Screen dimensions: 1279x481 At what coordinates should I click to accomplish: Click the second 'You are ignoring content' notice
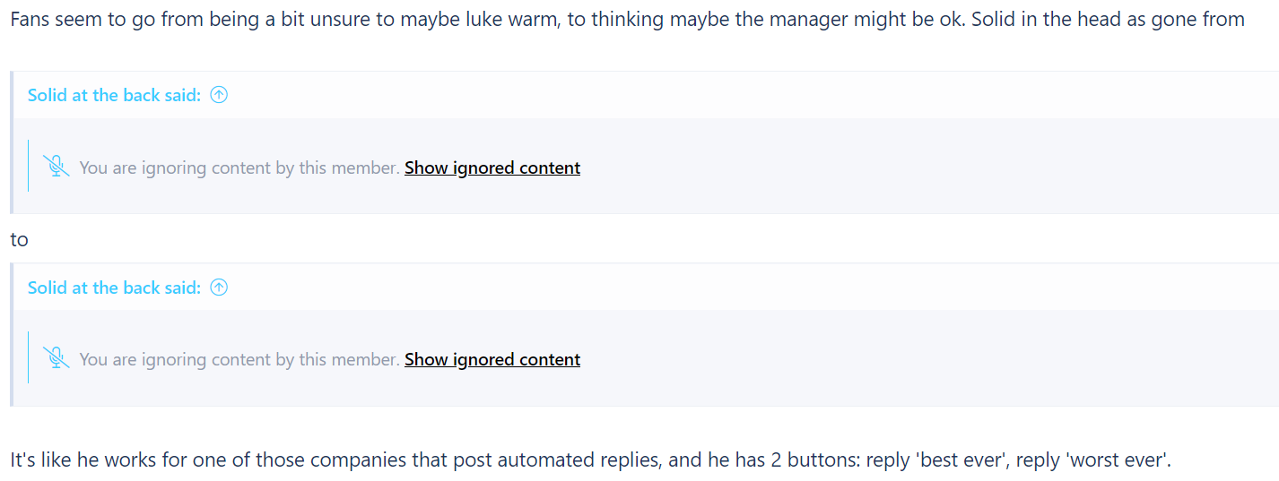pos(239,359)
